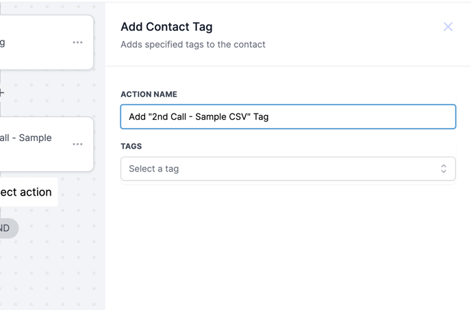Focus the Action Name input field
471x310 pixels.
point(288,116)
